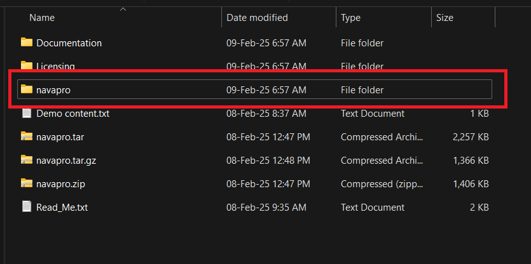
Task: Select the Read_Me.txt file name
Action: (63, 207)
